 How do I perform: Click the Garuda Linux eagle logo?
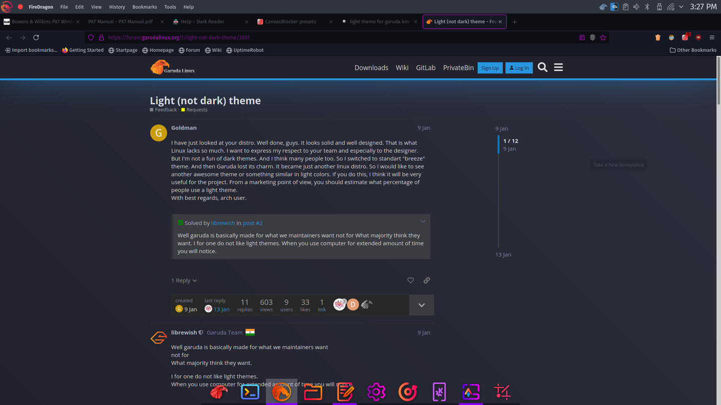click(173, 67)
